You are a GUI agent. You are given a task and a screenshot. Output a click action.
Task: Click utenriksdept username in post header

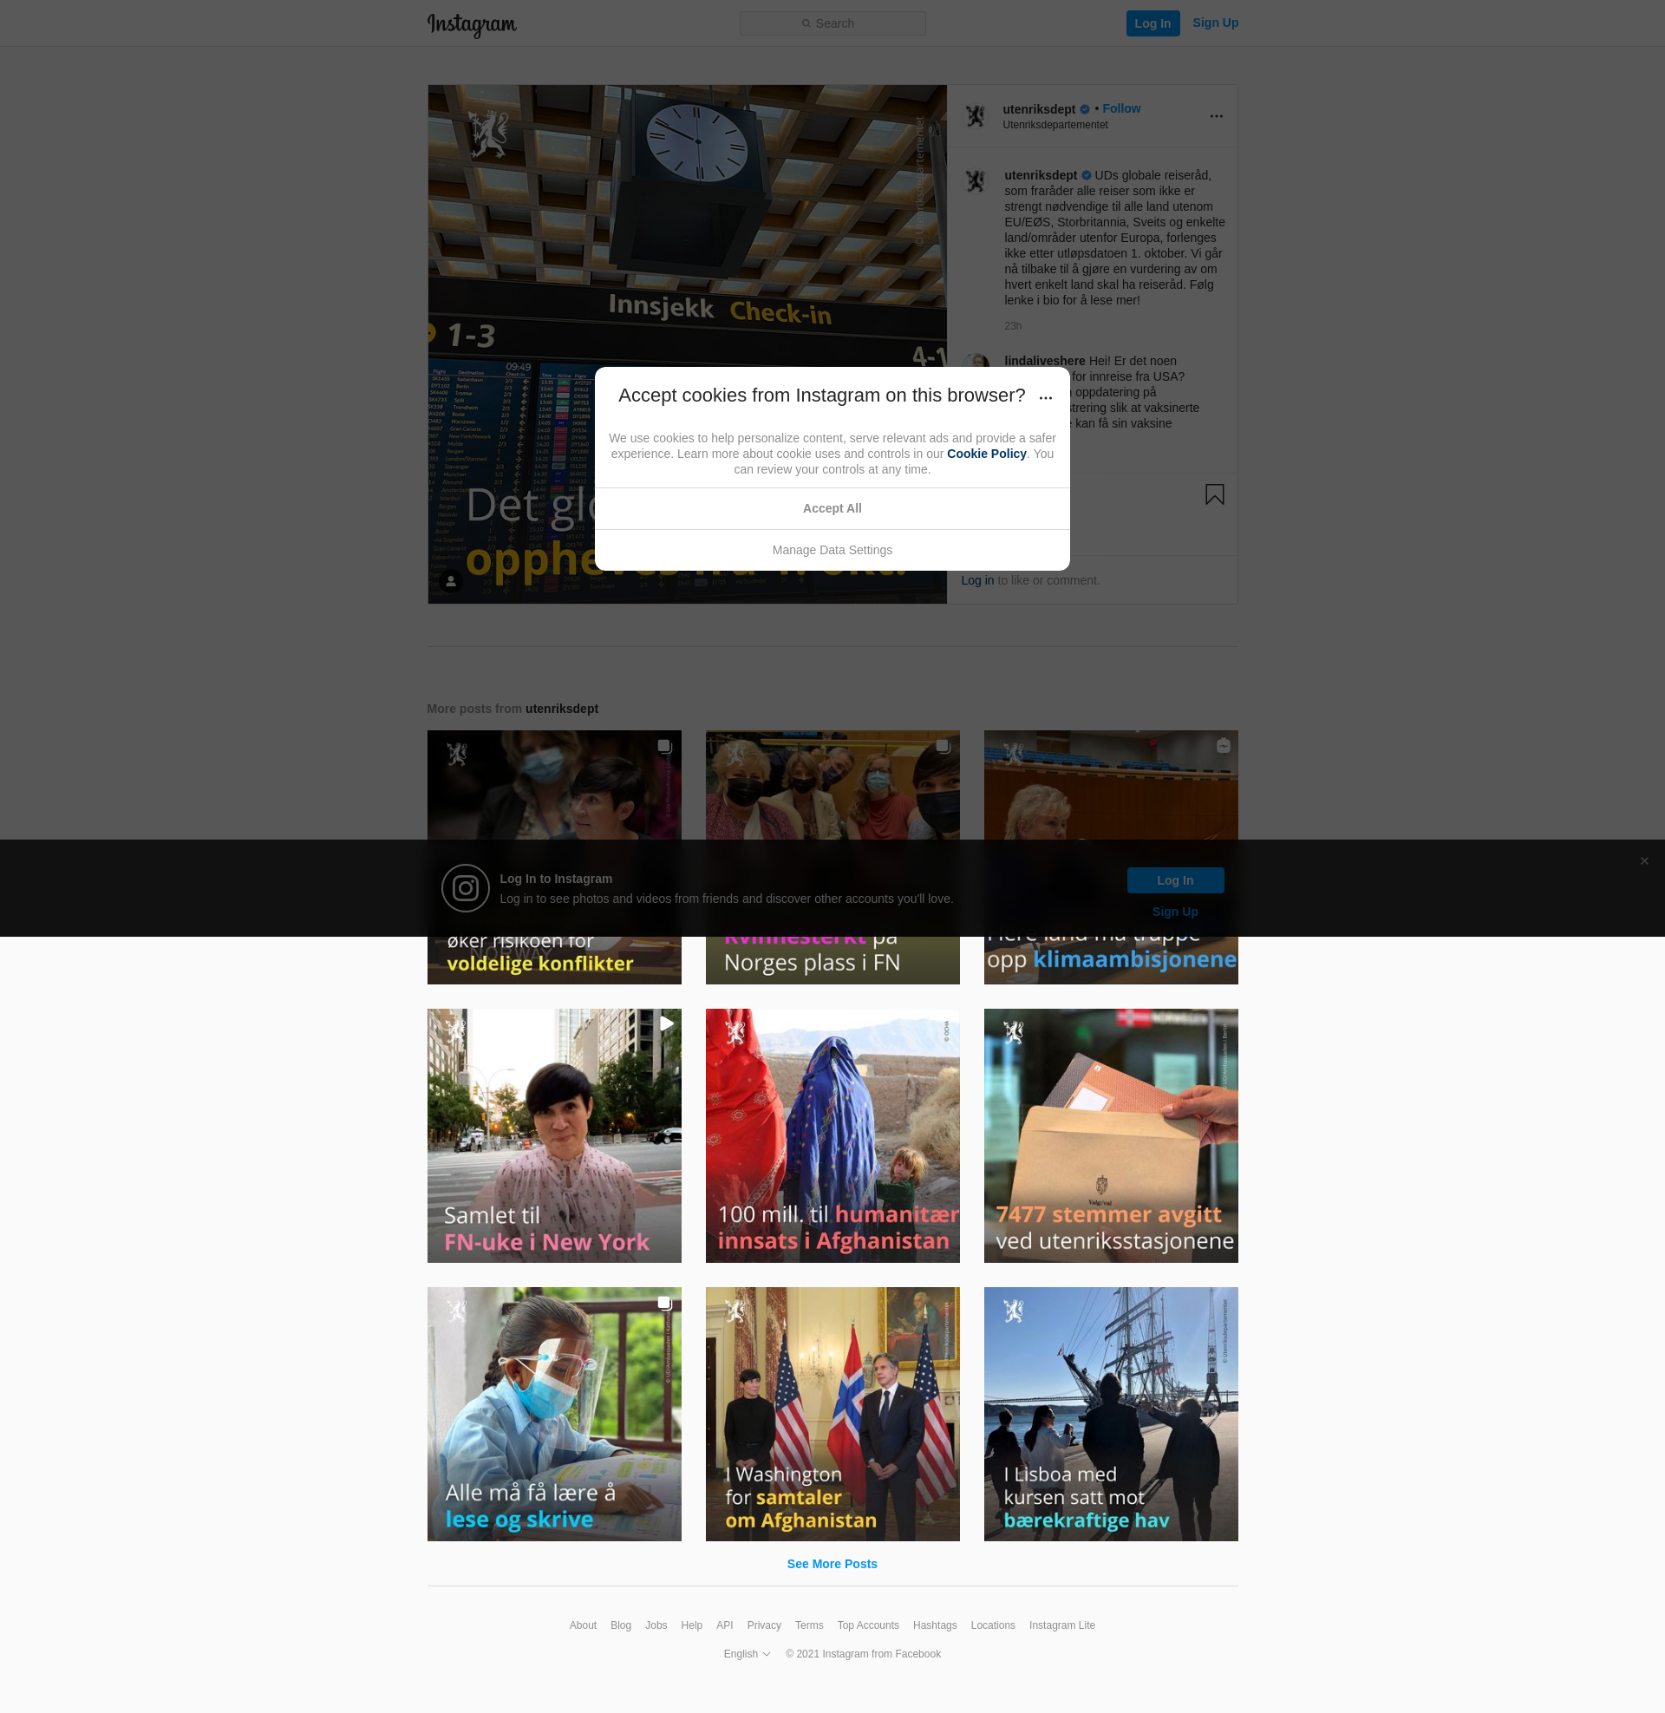coord(1038,109)
